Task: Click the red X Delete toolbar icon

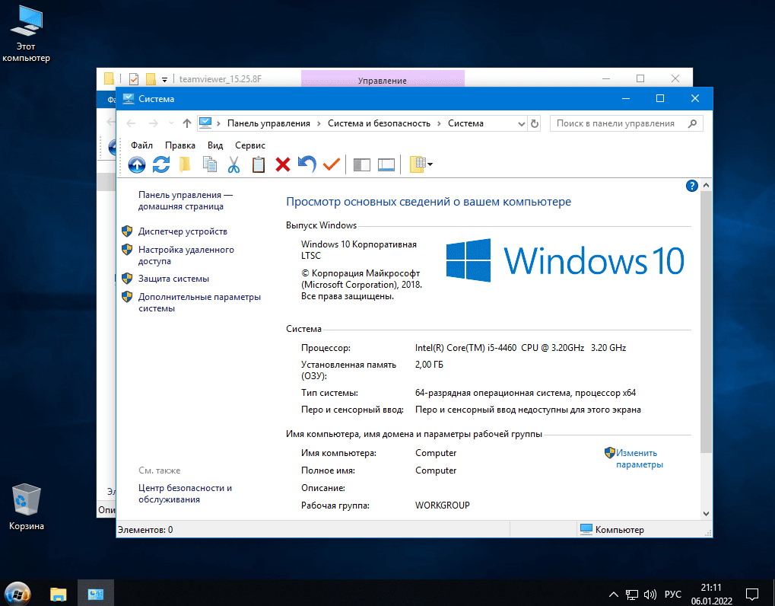Action: coord(283,164)
